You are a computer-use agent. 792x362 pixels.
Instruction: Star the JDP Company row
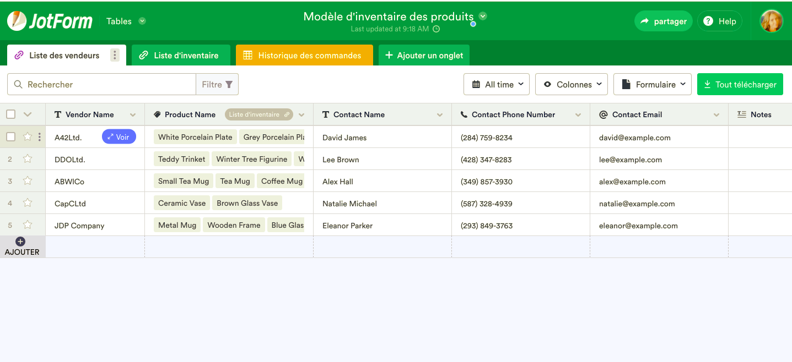28,225
